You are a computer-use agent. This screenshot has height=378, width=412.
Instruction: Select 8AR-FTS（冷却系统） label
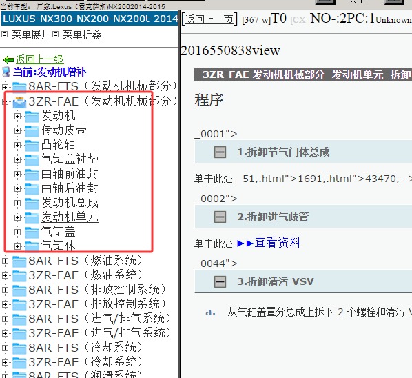pos(86,348)
